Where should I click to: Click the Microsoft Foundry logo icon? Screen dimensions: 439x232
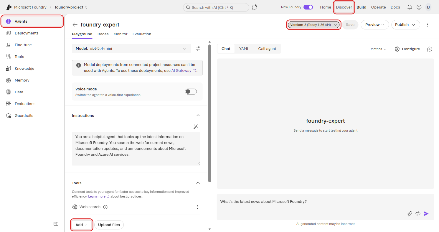click(9, 7)
